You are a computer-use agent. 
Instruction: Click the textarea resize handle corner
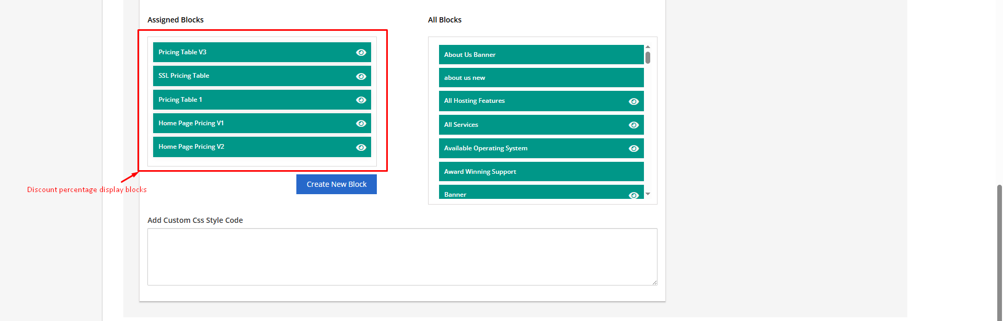point(654,282)
